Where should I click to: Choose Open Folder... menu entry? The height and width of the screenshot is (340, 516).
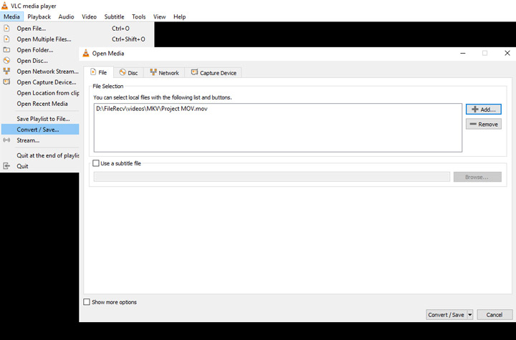pos(40,50)
